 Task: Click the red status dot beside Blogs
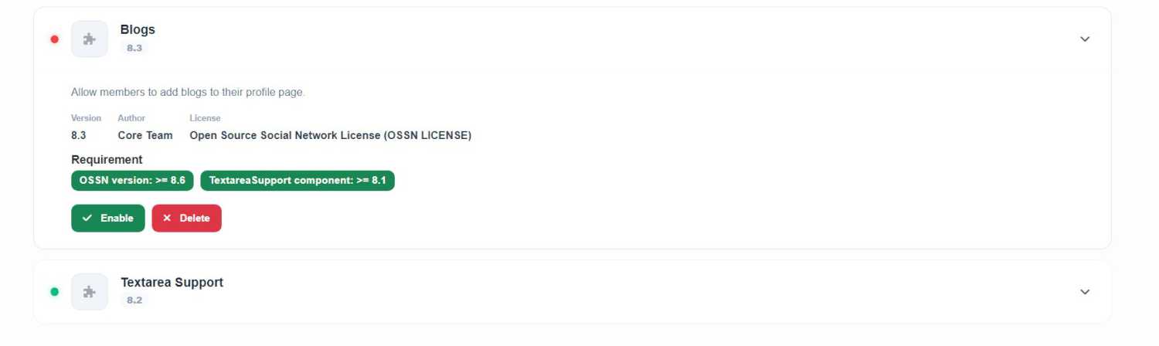54,39
